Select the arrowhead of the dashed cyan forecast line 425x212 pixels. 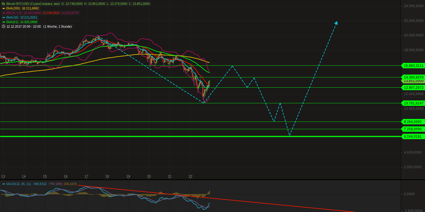coord(336,23)
